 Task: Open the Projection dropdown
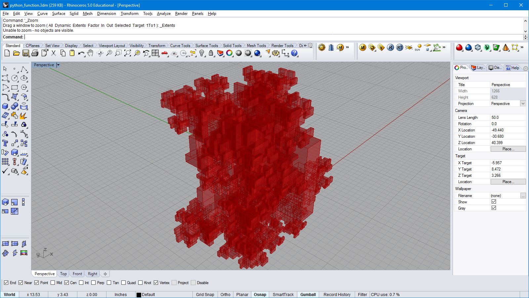[523, 104]
